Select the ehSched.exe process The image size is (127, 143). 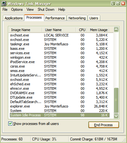tap(60, 84)
